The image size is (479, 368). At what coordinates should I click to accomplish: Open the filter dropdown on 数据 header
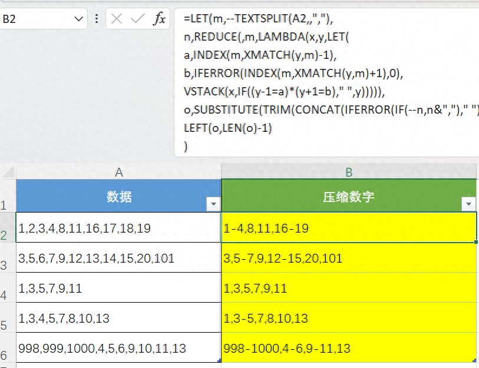tap(213, 204)
